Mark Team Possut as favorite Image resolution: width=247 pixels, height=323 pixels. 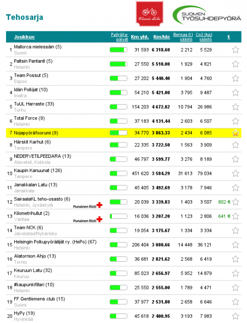click(x=235, y=78)
